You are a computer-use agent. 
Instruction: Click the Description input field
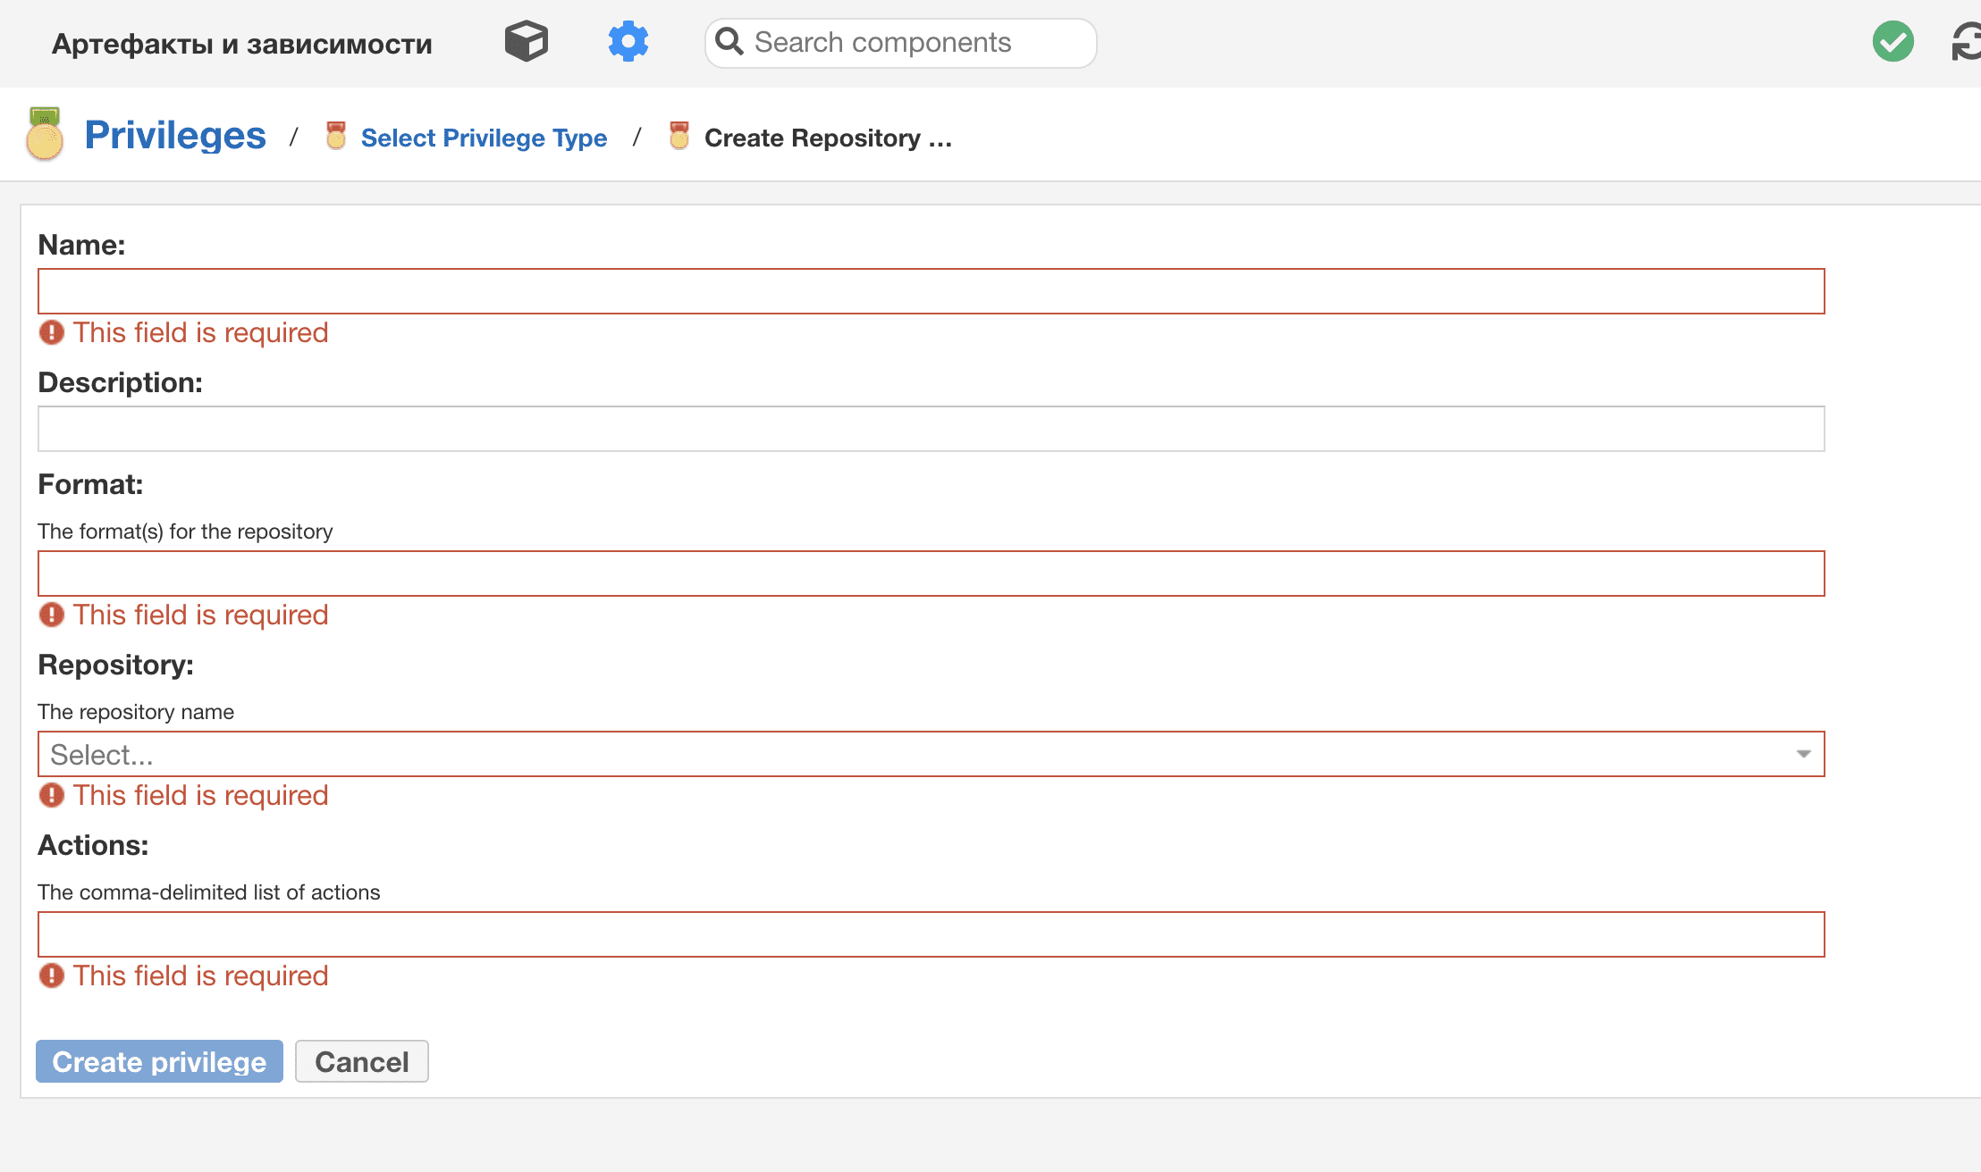tap(930, 429)
